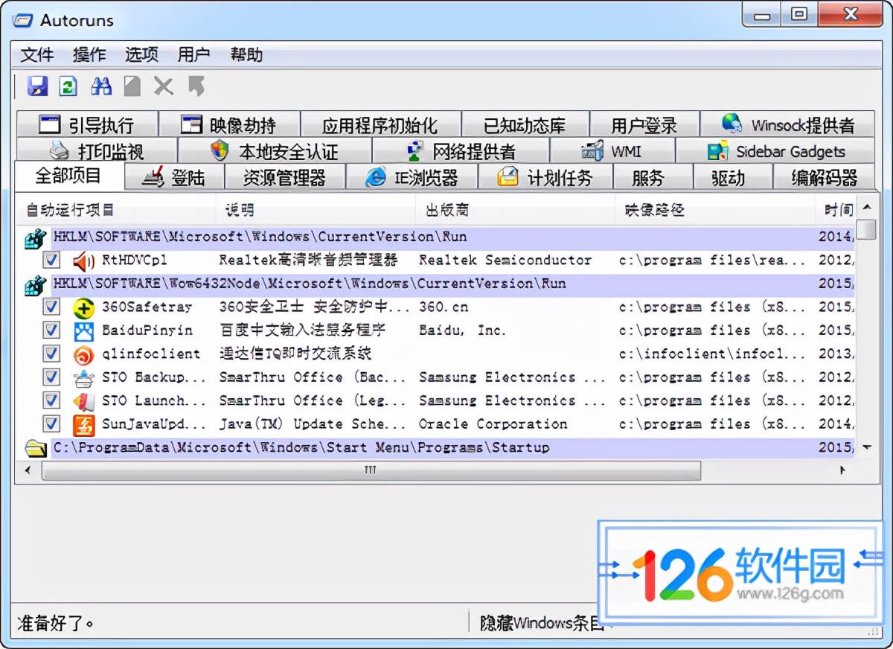Click the green Refresh toolbar icon

(68, 86)
